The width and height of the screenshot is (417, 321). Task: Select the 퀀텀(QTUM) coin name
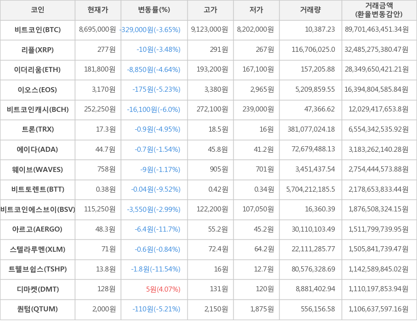(38, 309)
